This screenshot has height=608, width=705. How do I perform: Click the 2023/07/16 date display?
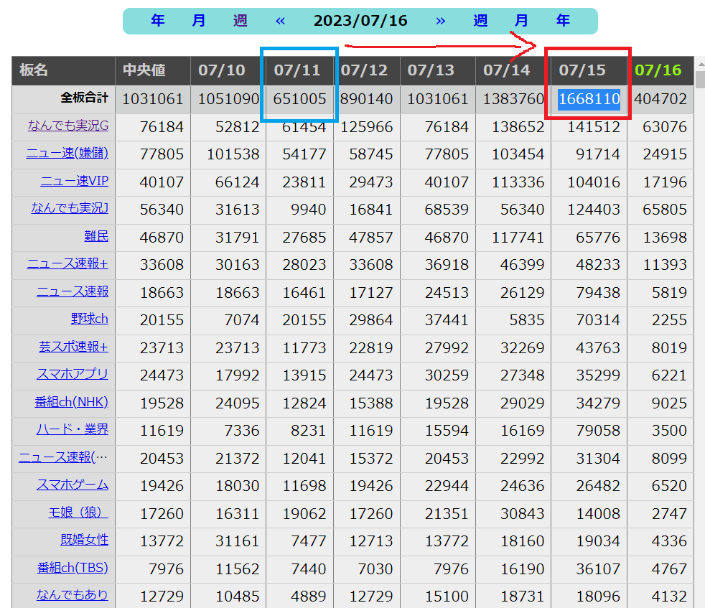tap(360, 21)
